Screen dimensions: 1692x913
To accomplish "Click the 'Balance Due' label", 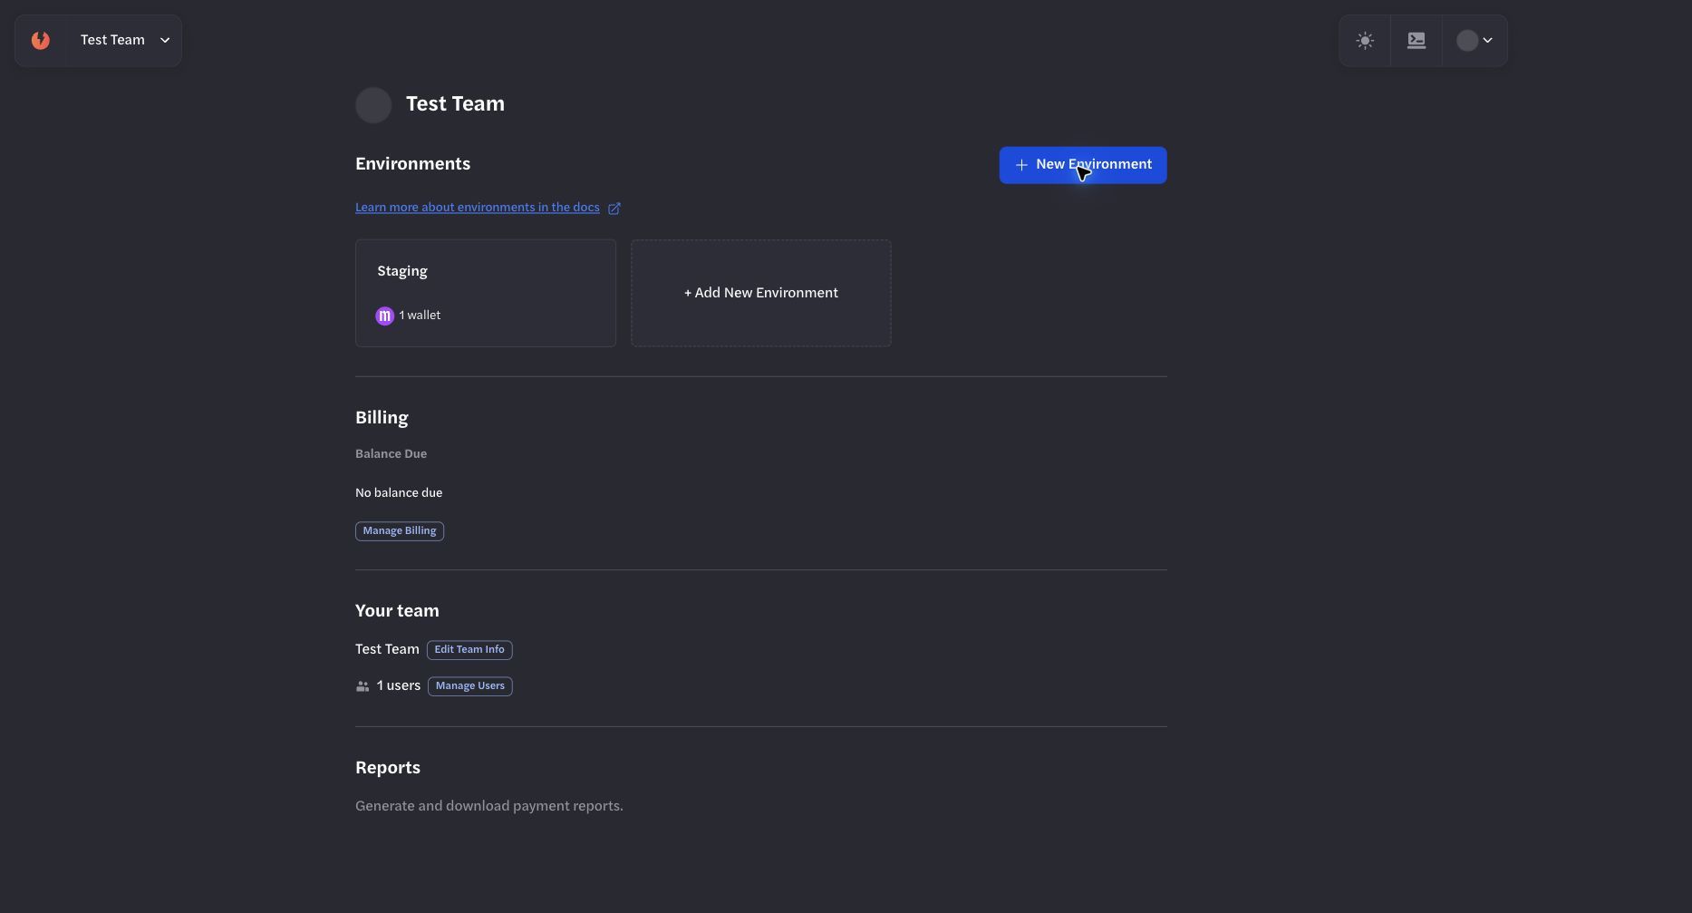I will [391, 454].
